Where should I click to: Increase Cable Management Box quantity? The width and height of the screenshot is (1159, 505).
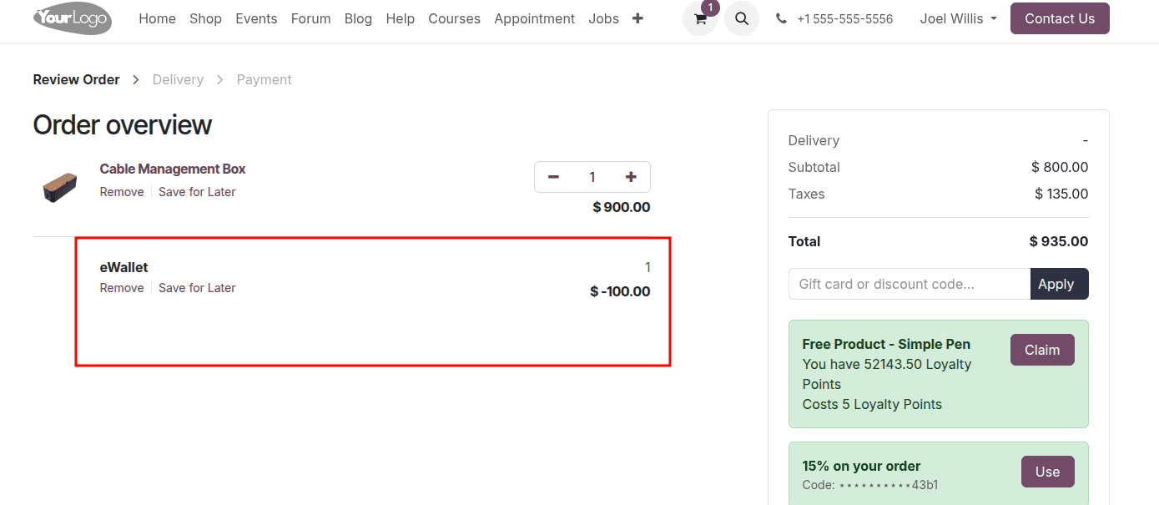(631, 177)
